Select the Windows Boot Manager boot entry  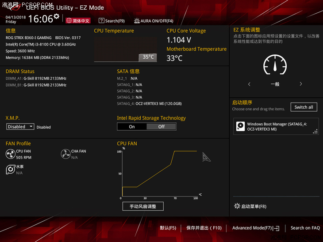coord(276,126)
